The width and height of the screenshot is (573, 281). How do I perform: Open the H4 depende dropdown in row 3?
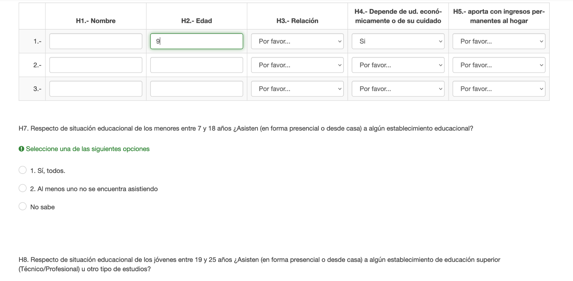pos(398,89)
